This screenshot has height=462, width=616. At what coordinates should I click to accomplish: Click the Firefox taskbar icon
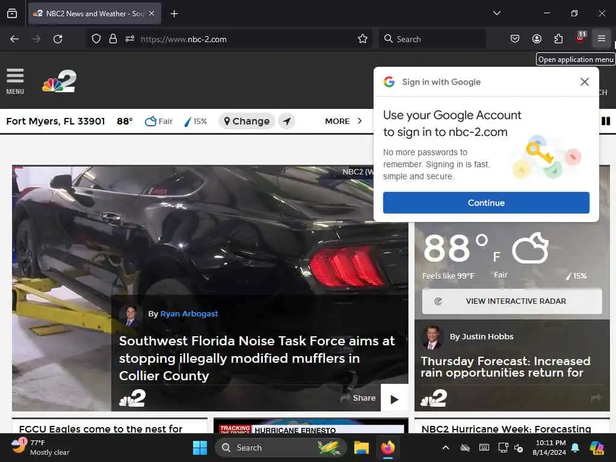[x=388, y=448]
